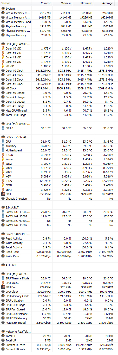Click the Write Rate row icon
Viewport: 118px width, 355px height.
point(3,256)
